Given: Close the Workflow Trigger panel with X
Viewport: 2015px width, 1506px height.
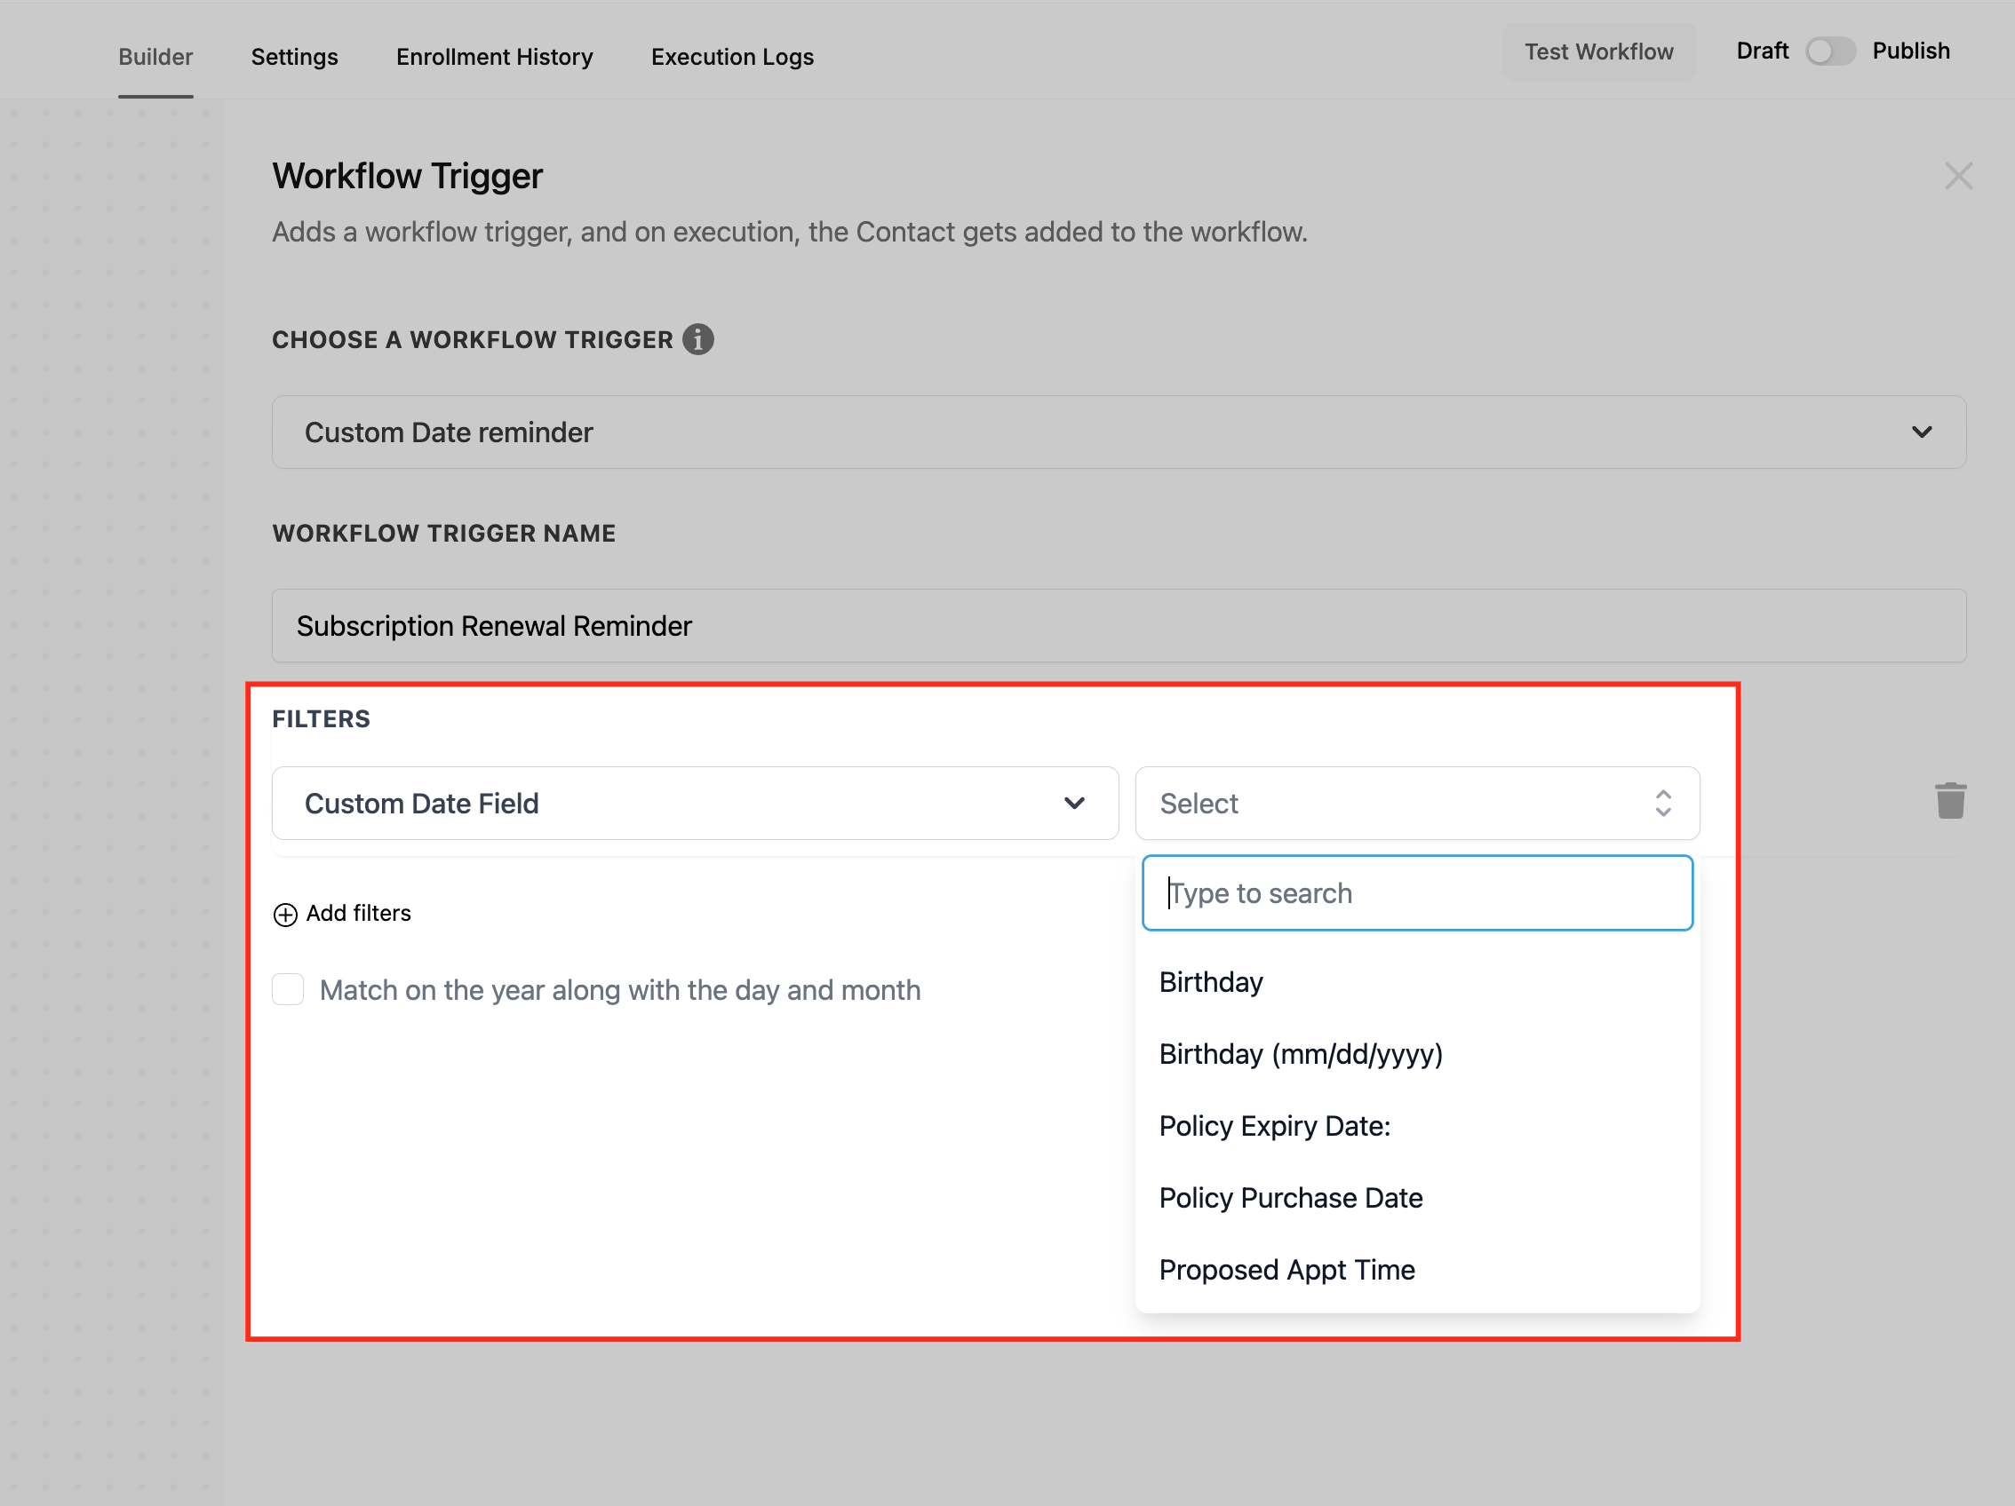Looking at the screenshot, I should (1957, 176).
